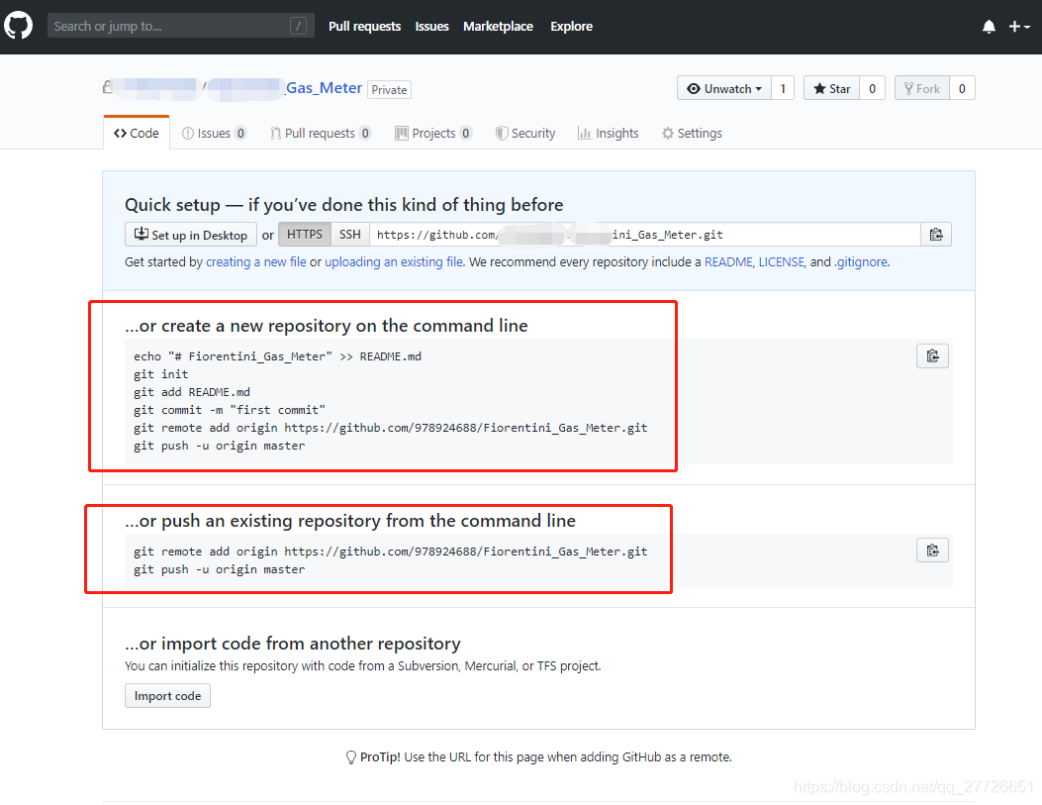Click the stargazers count 0
The width and height of the screenshot is (1042, 805).
point(872,88)
